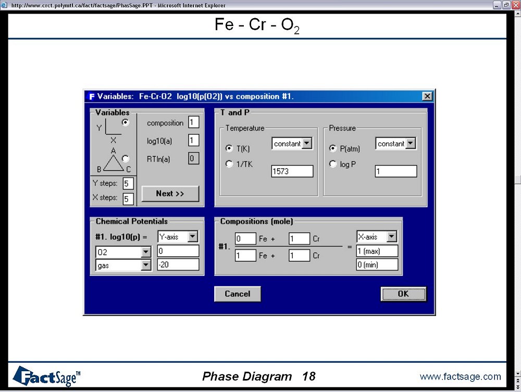Viewport: 521px width, 392px height.
Task: Click the Cancel button
Action: 237,294
